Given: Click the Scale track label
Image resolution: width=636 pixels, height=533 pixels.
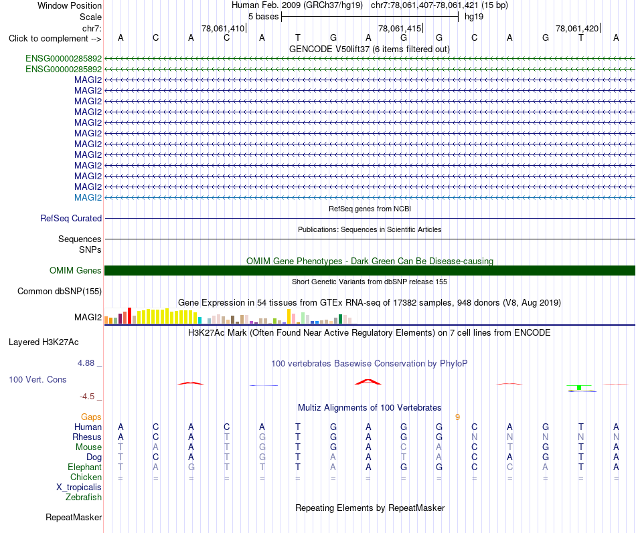Looking at the screenshot, I should 90,17.
